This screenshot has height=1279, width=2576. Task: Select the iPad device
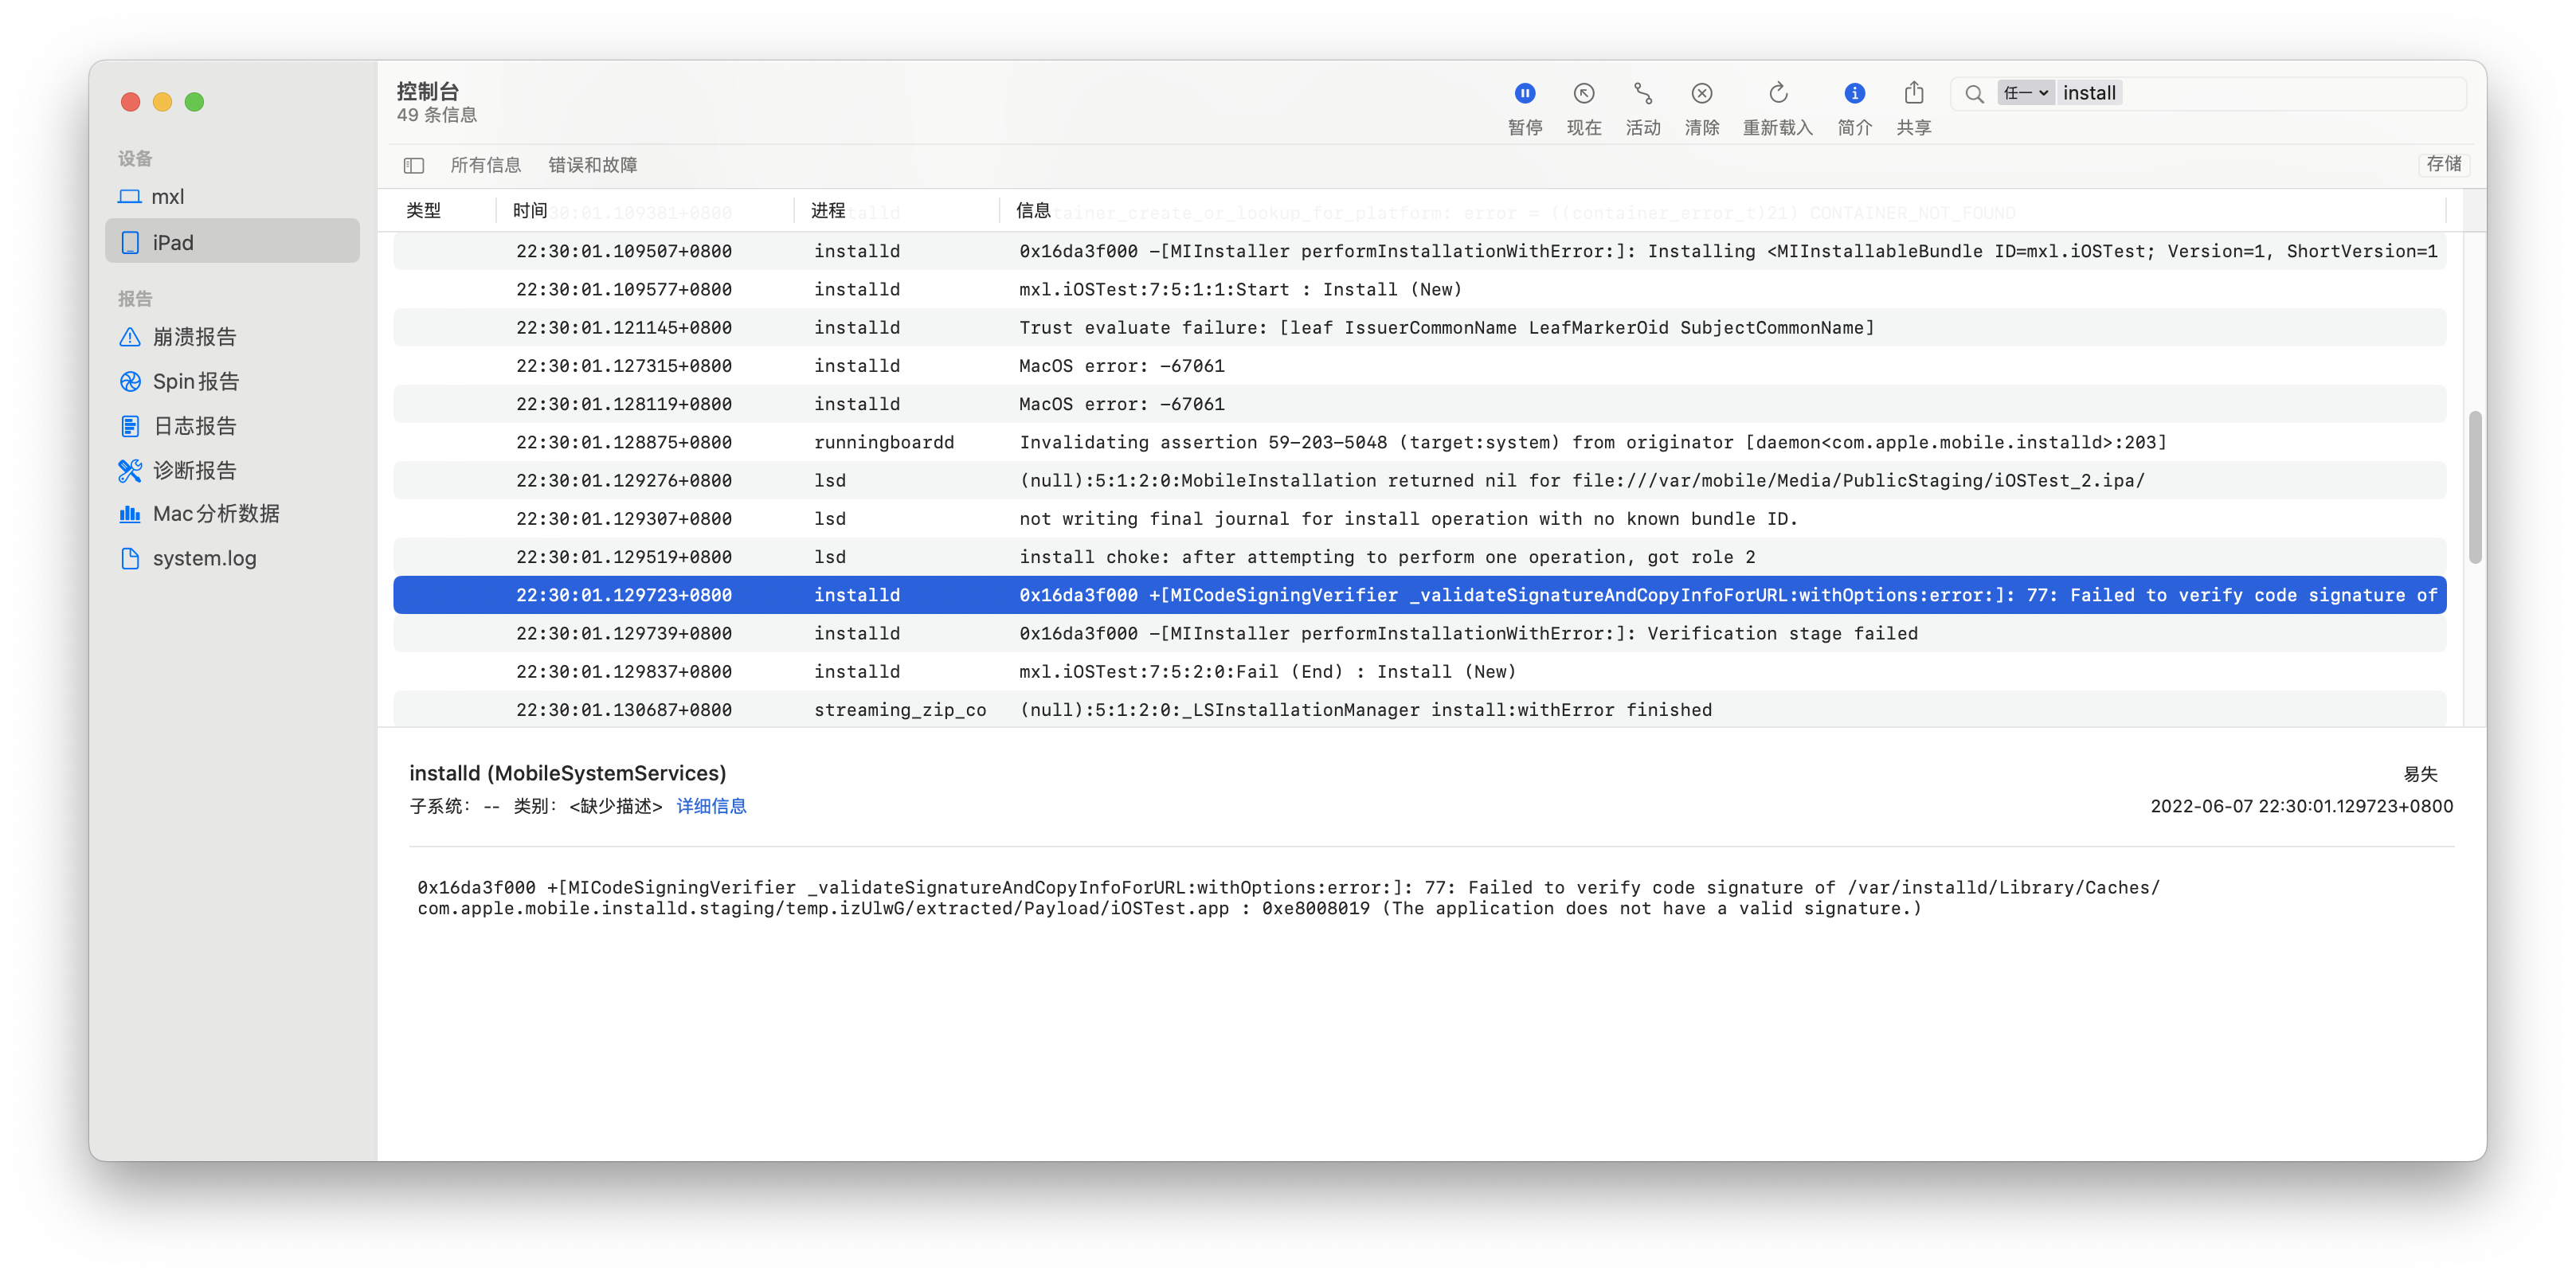point(232,242)
